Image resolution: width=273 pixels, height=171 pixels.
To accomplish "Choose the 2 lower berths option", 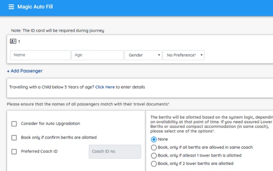I will click(x=154, y=164).
